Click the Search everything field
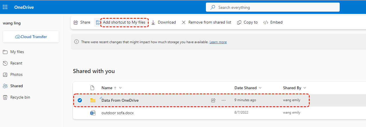Viewport: 366px width, 127px height. 272,7
